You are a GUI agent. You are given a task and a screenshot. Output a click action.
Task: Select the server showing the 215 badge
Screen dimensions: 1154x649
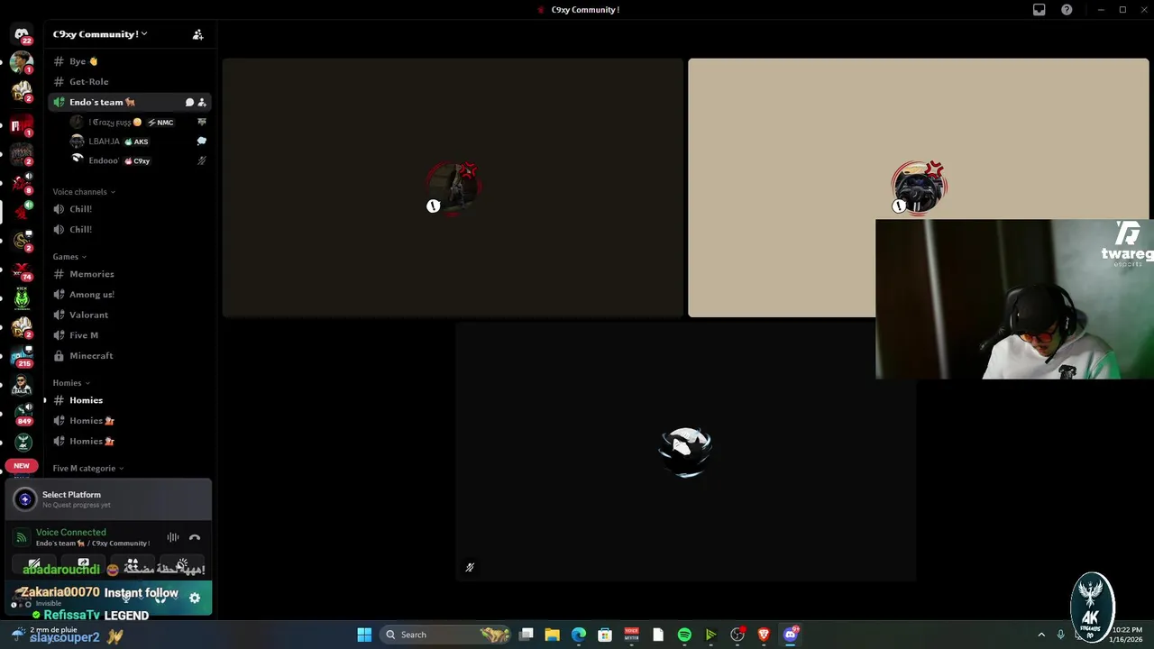[x=22, y=356]
